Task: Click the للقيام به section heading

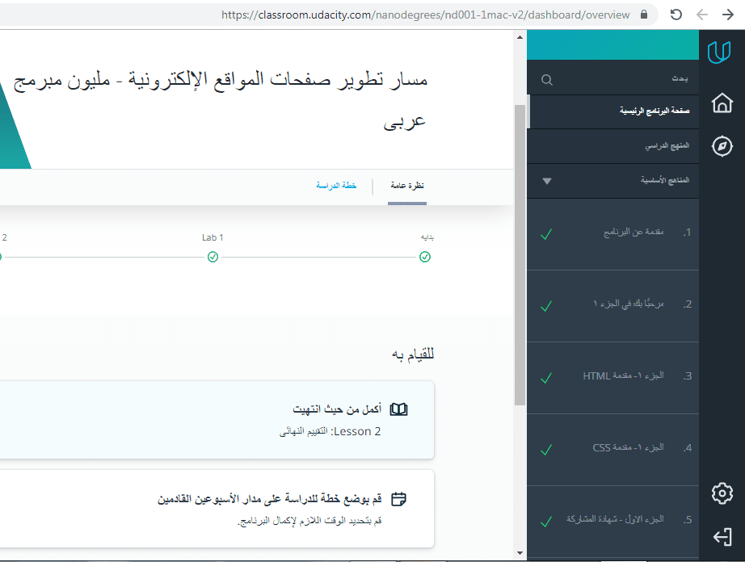Action: click(413, 354)
